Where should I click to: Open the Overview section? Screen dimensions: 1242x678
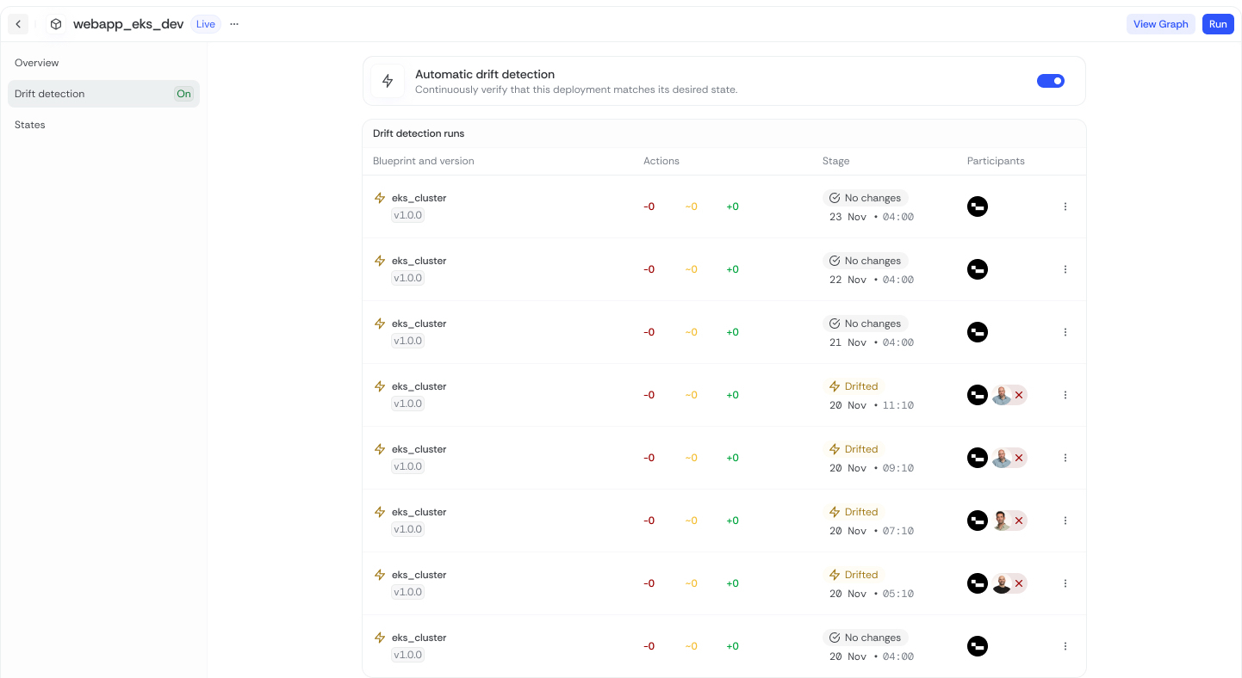(x=37, y=63)
